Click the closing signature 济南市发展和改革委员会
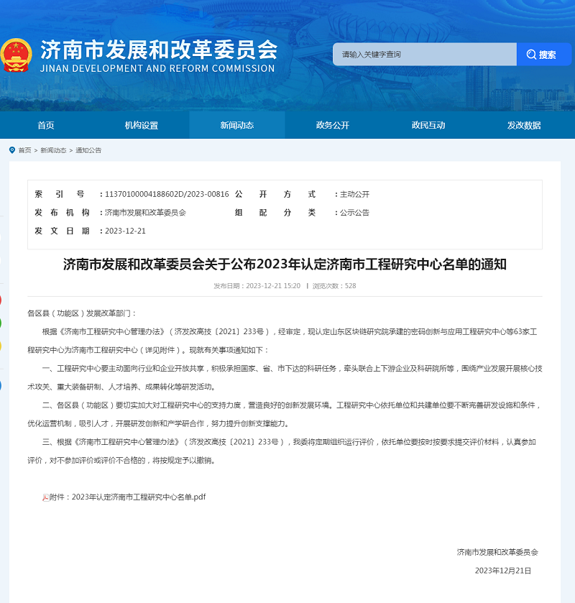The width and height of the screenshot is (575, 603). tap(497, 552)
